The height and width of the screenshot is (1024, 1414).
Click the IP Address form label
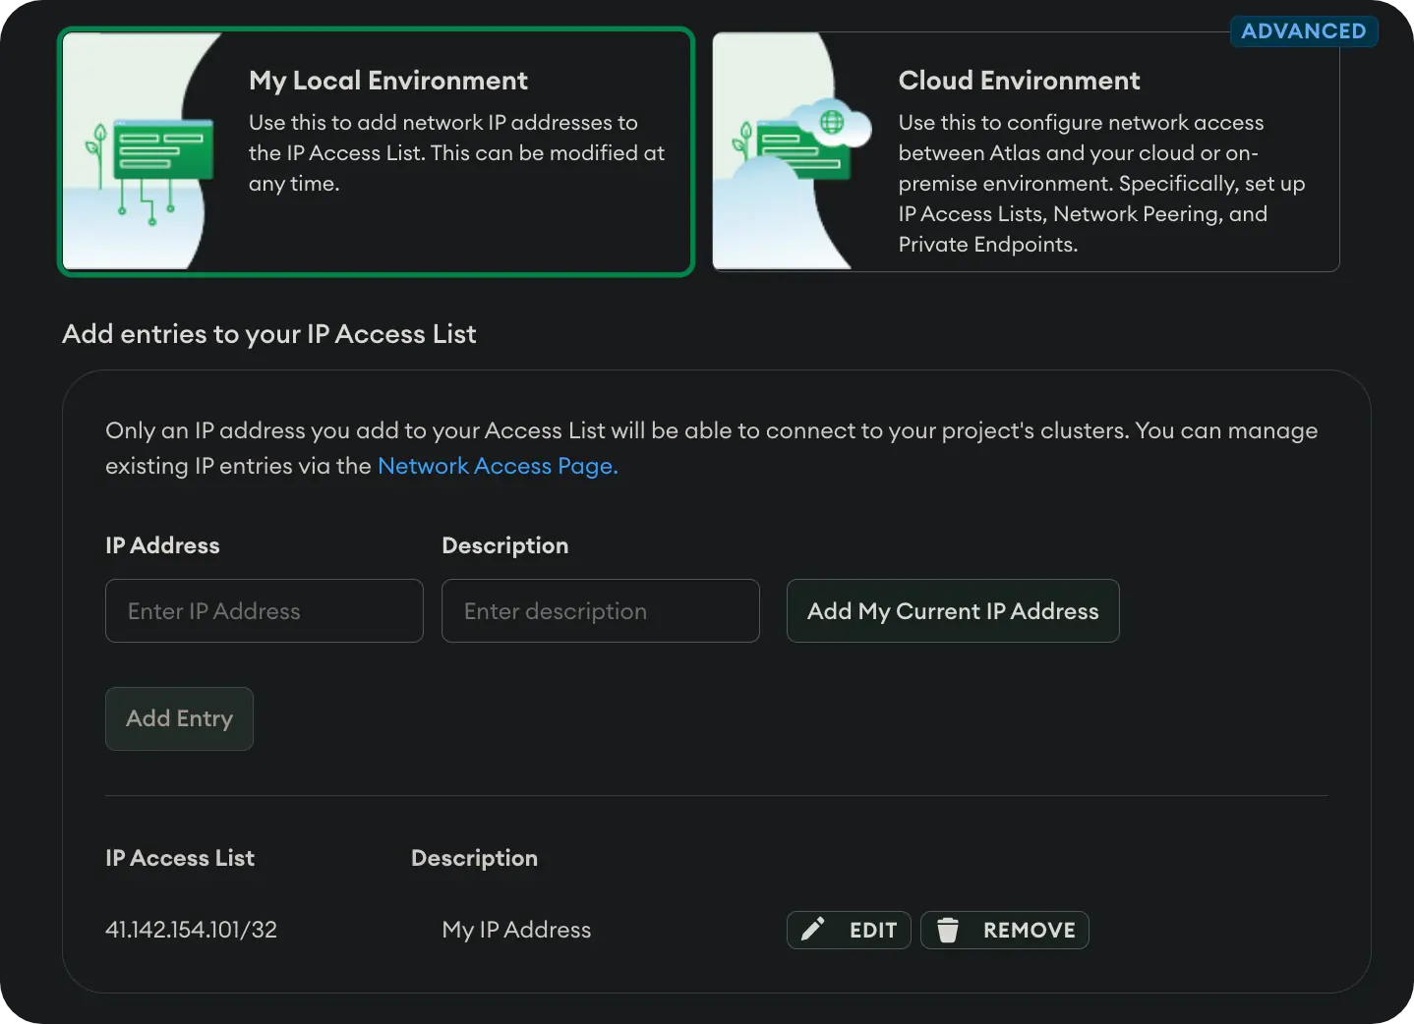[162, 545]
